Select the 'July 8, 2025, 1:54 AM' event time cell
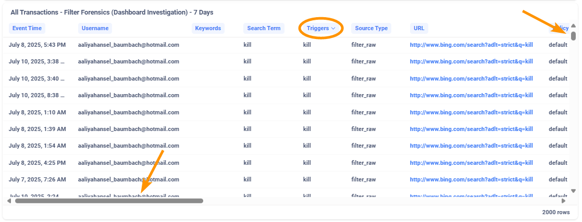 pos(37,146)
